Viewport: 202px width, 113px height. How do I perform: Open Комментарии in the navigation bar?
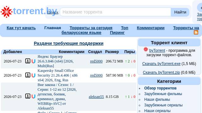click(151, 28)
